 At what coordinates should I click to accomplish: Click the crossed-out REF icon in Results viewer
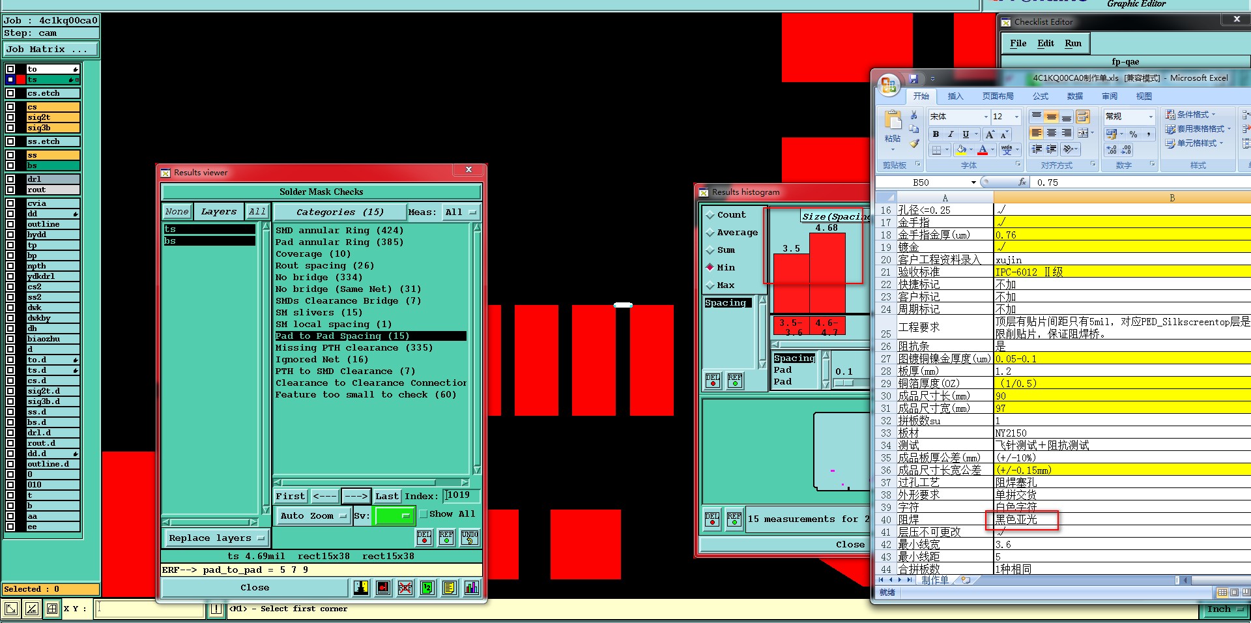[x=405, y=588]
